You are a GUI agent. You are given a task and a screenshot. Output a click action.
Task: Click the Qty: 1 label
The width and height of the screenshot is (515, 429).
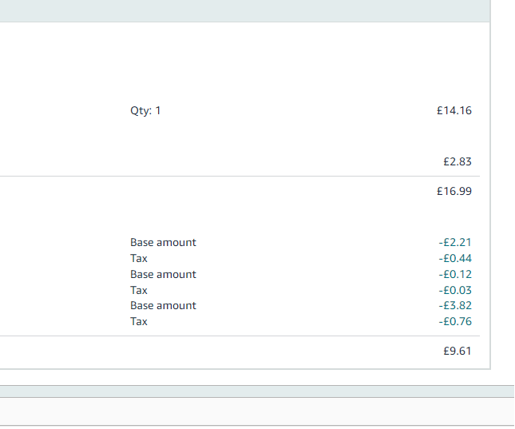145,111
